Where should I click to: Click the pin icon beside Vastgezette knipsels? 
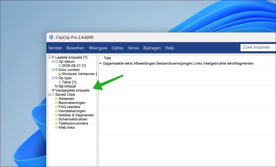(x=53, y=90)
